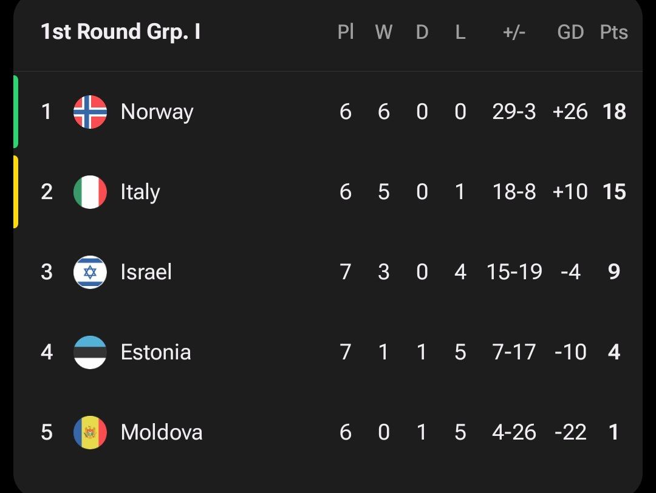Select the Pl column header
This screenshot has height=493, width=656.
(x=346, y=32)
